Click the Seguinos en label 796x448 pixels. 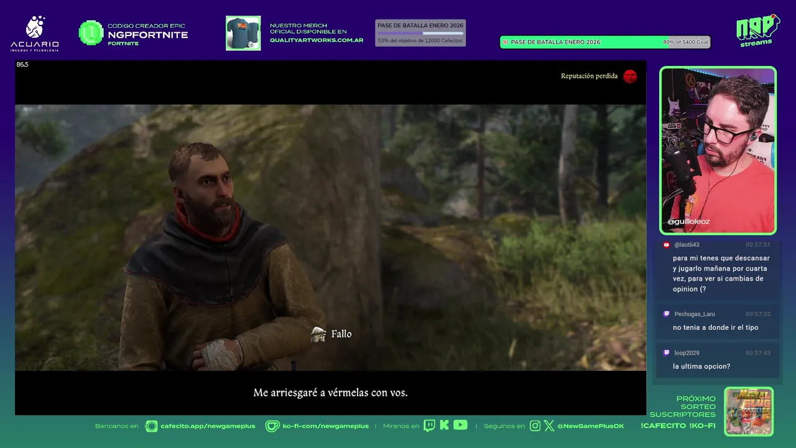click(x=504, y=426)
